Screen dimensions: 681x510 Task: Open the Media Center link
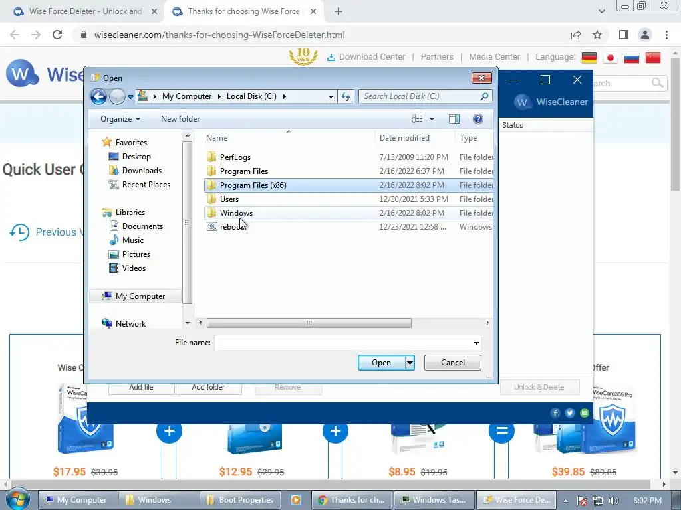click(x=494, y=57)
